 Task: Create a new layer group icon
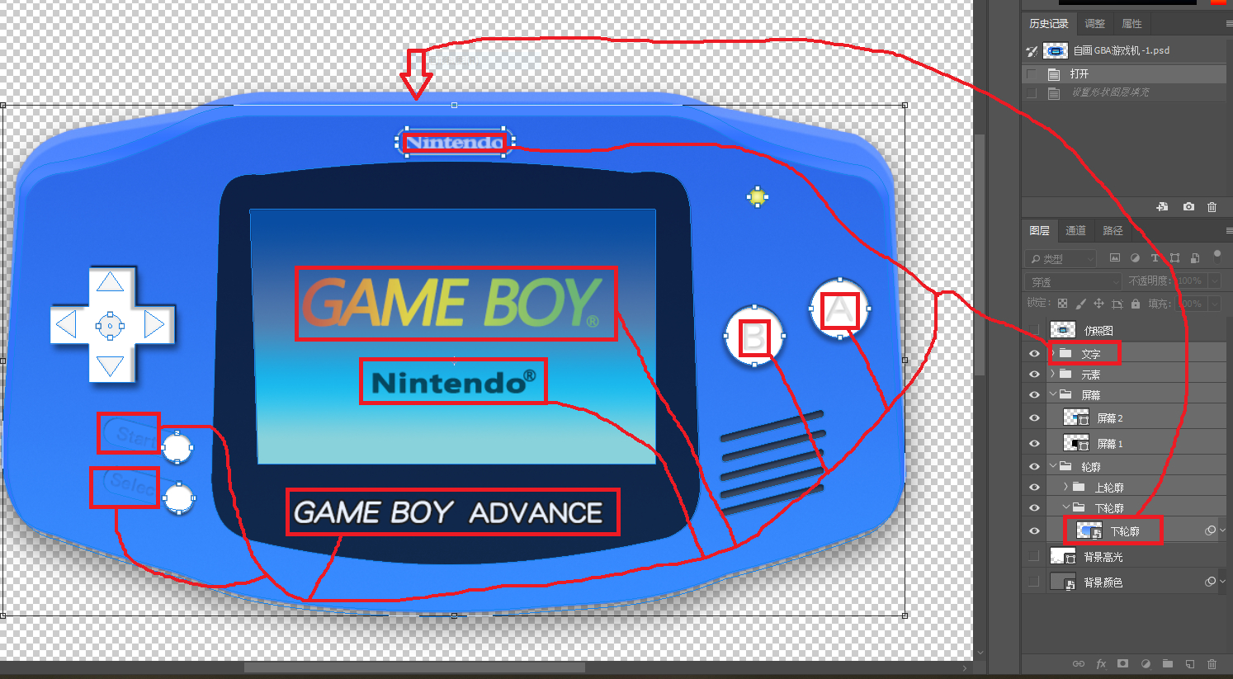click(1167, 663)
